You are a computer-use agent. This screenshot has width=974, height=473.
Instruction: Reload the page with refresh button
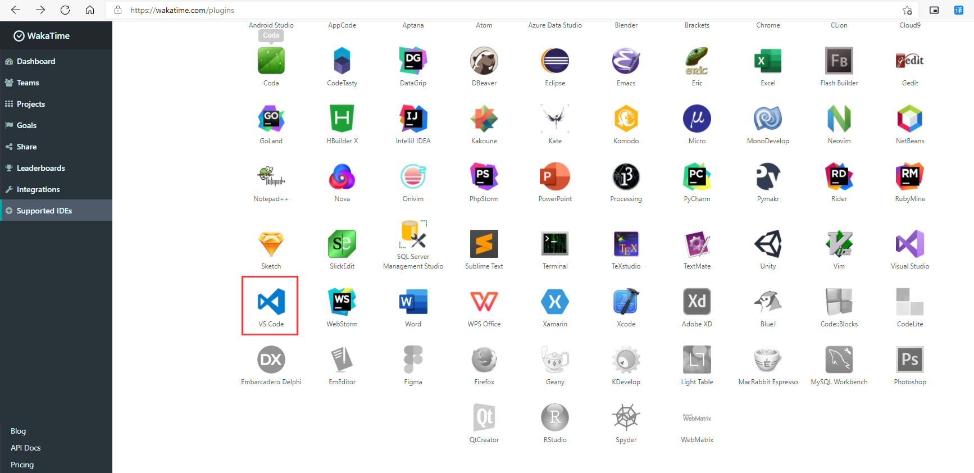point(65,10)
